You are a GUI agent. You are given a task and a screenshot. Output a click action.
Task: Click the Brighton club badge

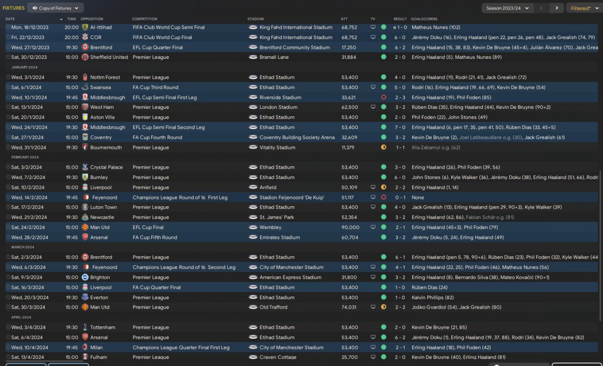point(85,277)
